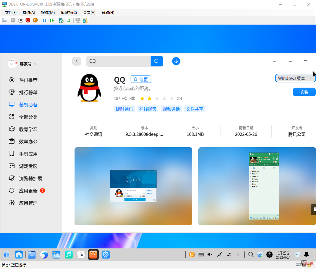Open 应用更新 with 2 badge
The height and width of the screenshot is (269, 316).
pyautogui.click(x=28, y=191)
